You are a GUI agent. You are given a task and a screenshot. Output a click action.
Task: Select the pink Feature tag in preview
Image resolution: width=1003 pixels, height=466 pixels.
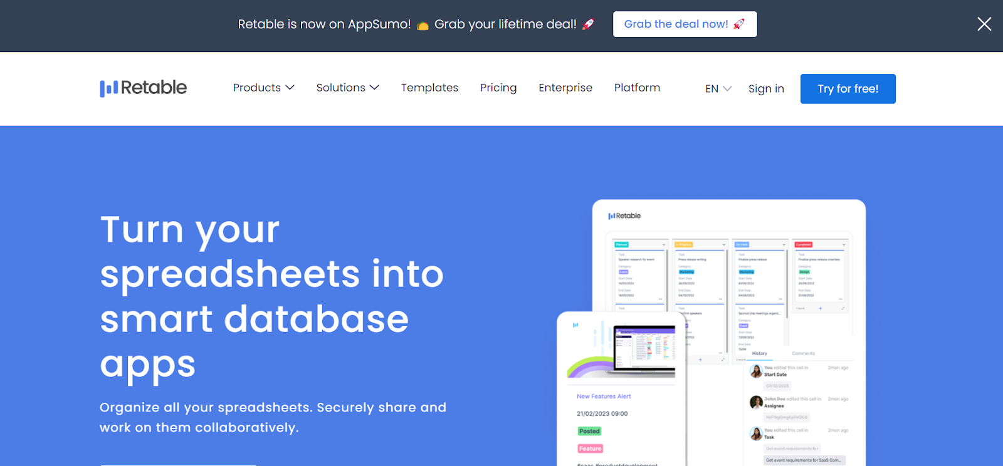pos(590,448)
